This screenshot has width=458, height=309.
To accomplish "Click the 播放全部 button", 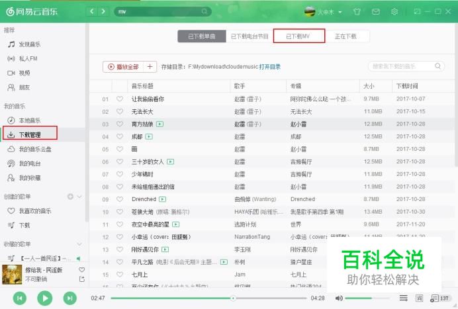I will click(123, 67).
